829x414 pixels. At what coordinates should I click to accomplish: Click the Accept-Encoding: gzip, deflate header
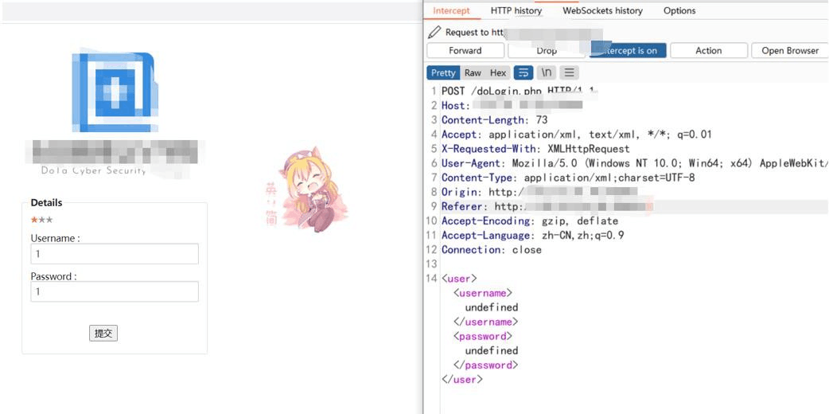click(x=530, y=221)
